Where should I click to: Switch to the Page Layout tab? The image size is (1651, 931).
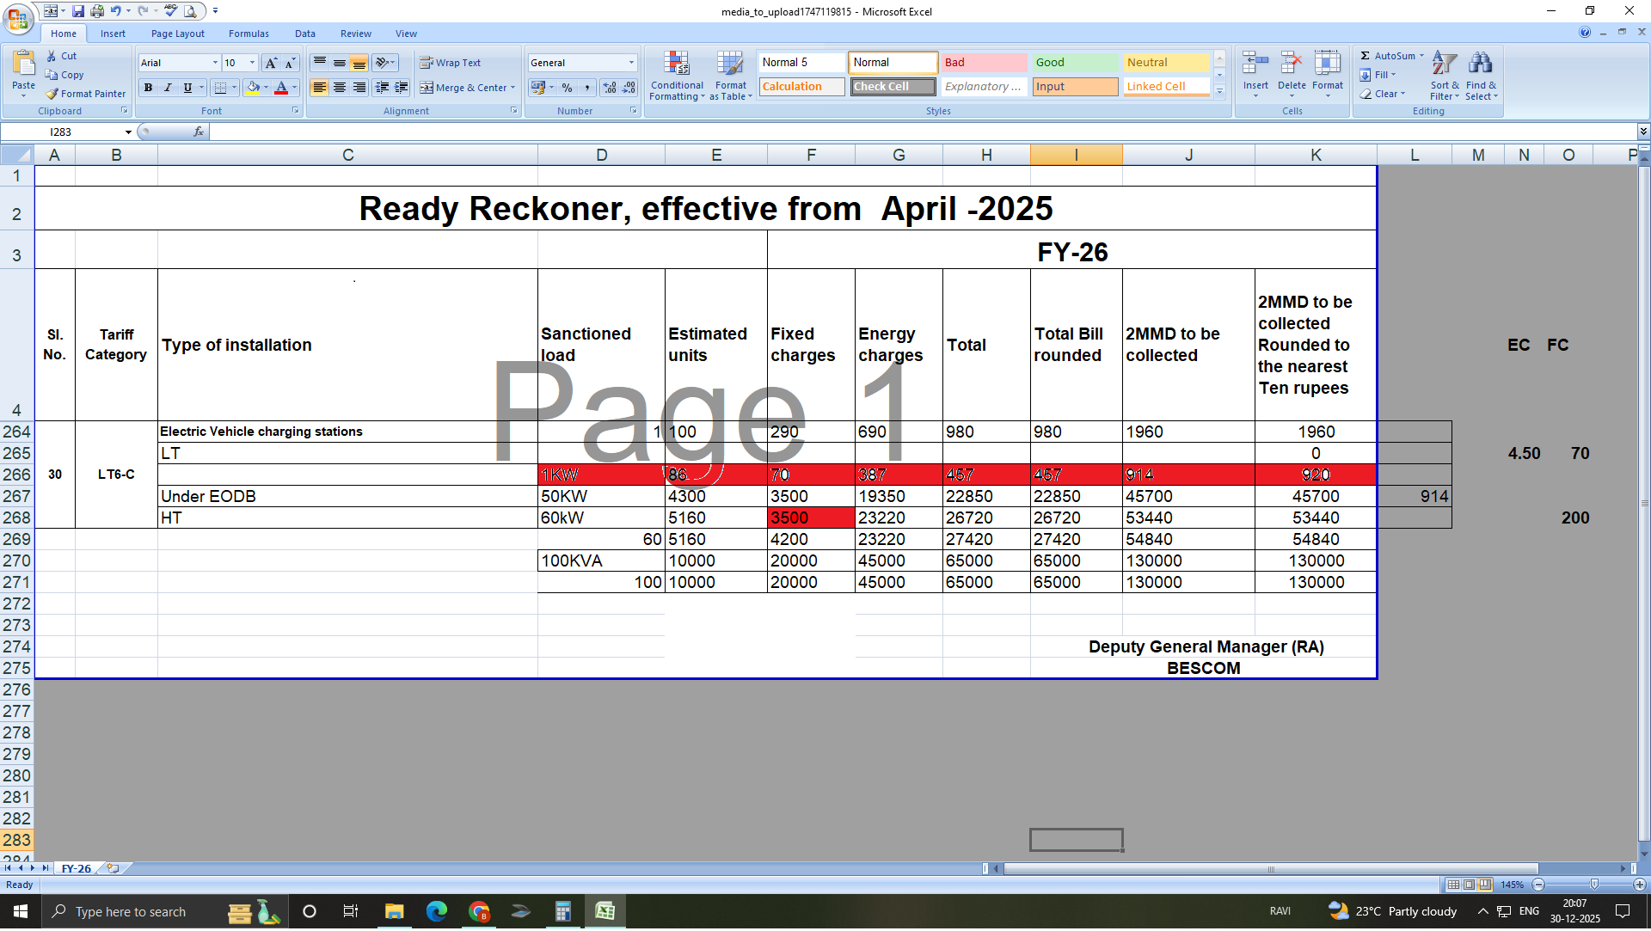pyautogui.click(x=177, y=34)
